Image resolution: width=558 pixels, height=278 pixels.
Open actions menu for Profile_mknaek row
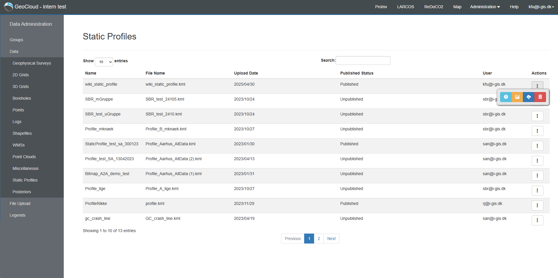537,131
